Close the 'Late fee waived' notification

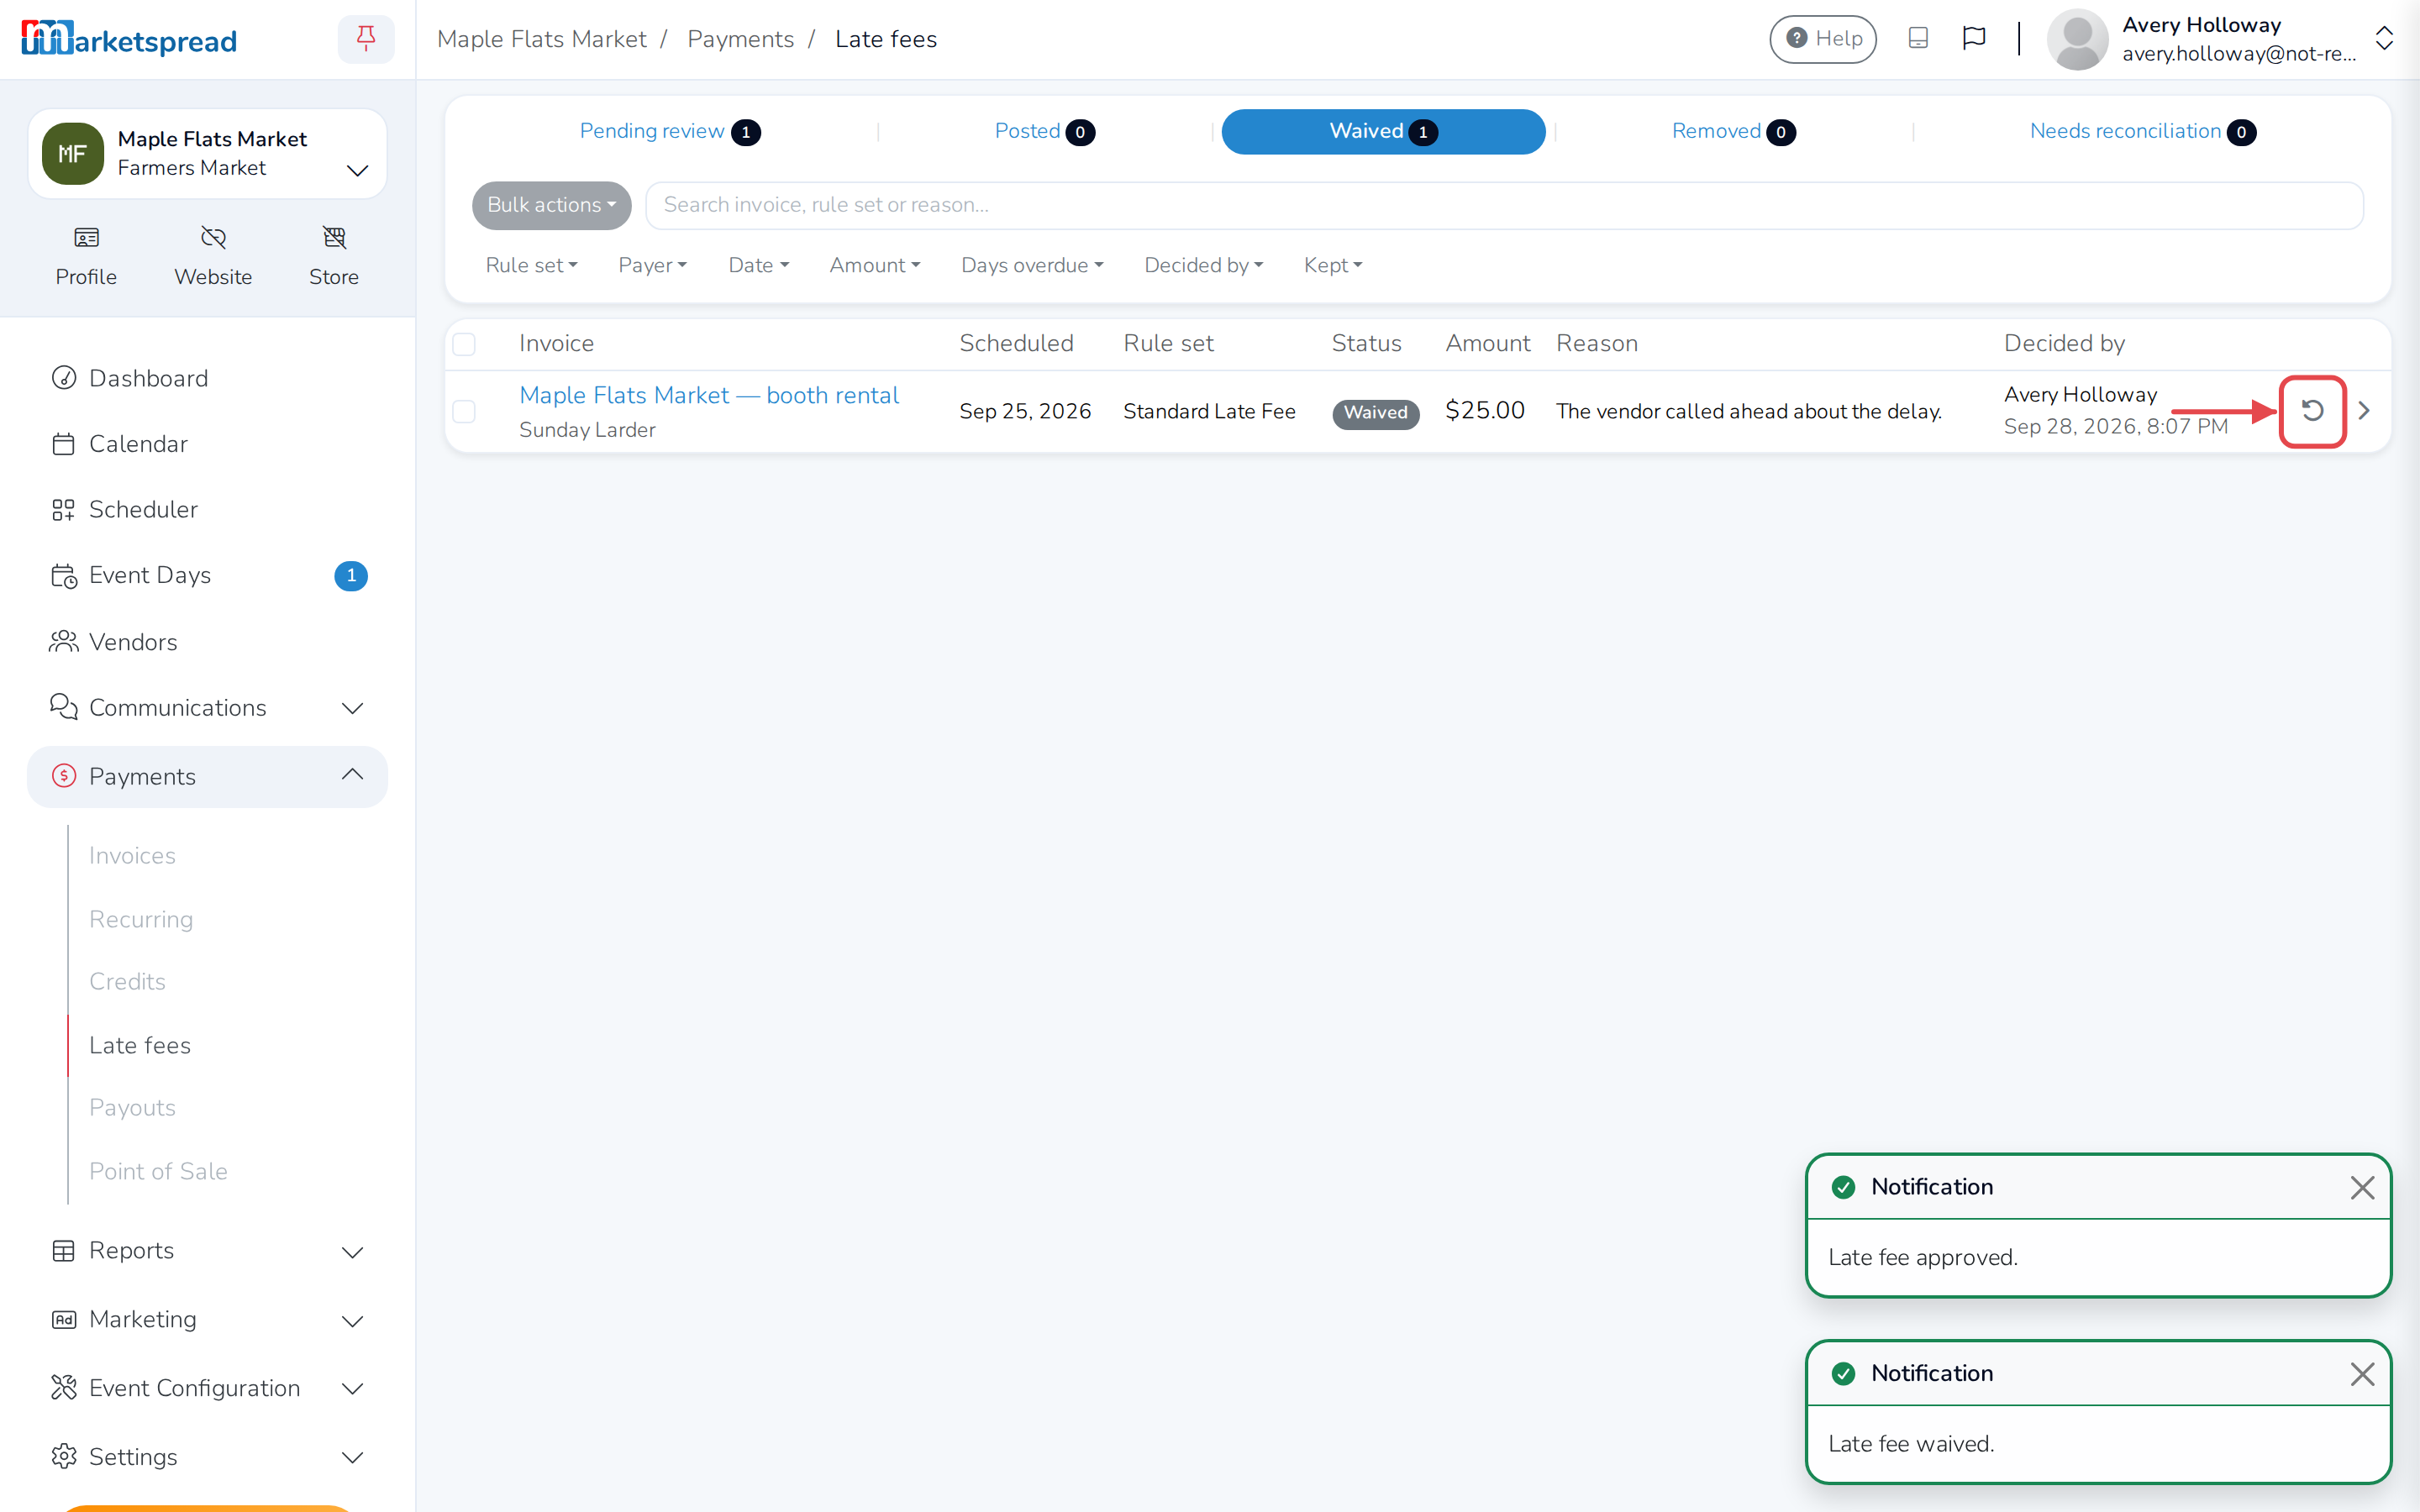(x=2362, y=1374)
